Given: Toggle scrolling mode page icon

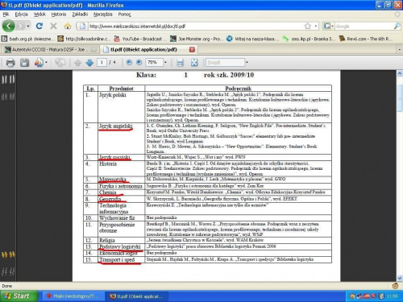Looking at the screenshot, I should pyautogui.click(x=180, y=63).
